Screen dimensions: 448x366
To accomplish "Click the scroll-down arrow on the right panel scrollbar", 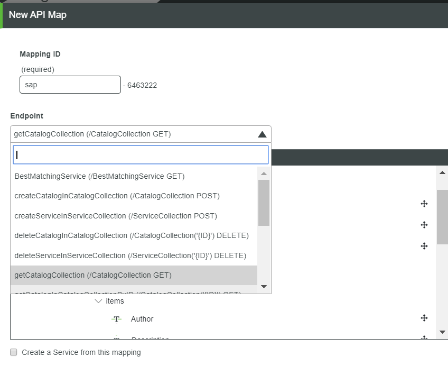I will (442, 332).
